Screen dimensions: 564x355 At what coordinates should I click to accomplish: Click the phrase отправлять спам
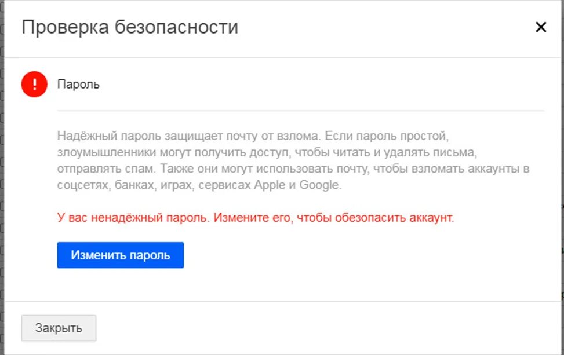(107, 169)
